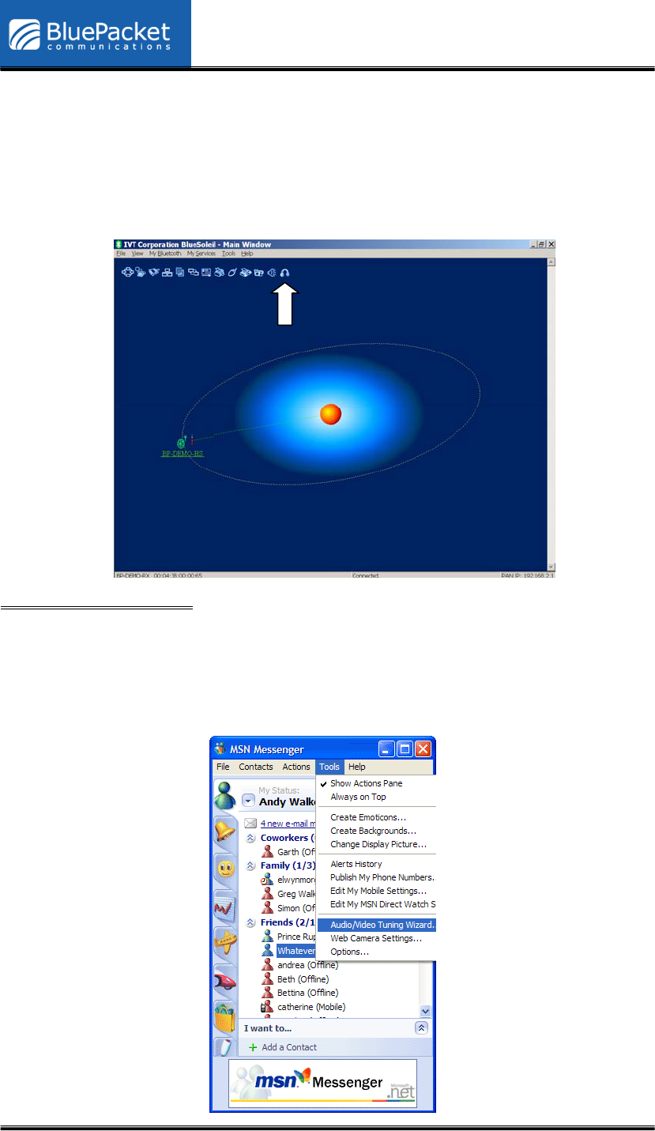
Task: Click the first Personal Area Networking icon in BlueSoleil
Action: click(x=126, y=273)
